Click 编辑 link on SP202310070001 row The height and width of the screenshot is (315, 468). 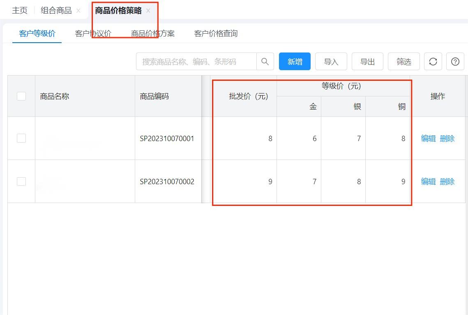click(x=428, y=138)
